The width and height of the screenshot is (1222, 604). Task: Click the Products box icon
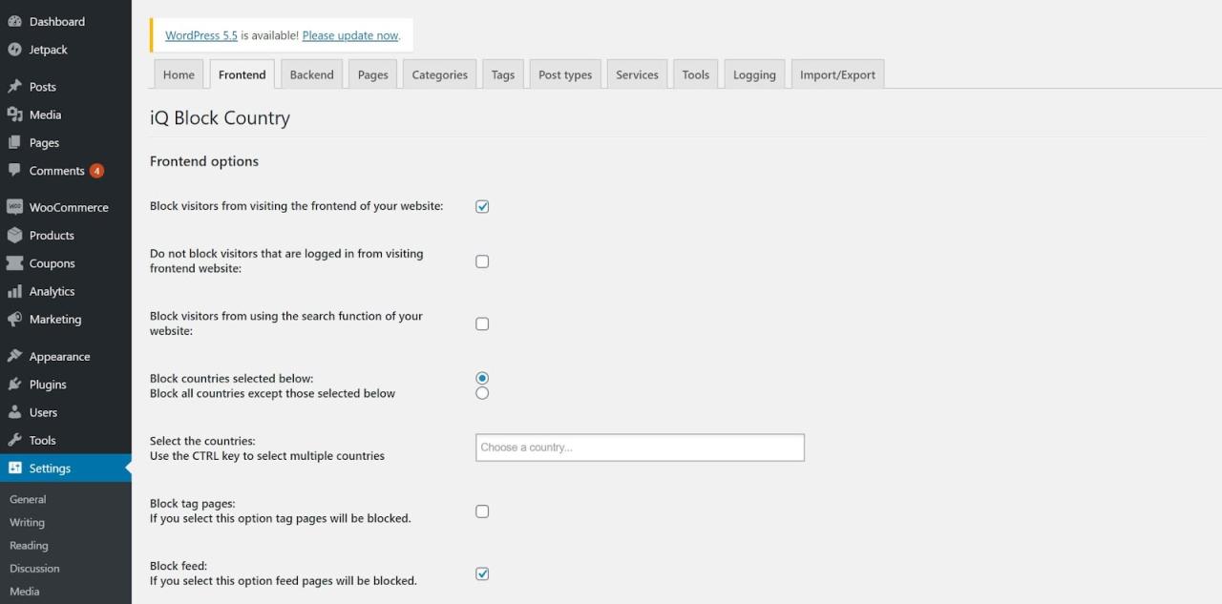(14, 235)
